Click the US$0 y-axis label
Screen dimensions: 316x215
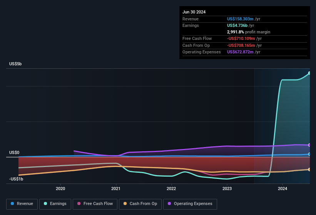14,153
